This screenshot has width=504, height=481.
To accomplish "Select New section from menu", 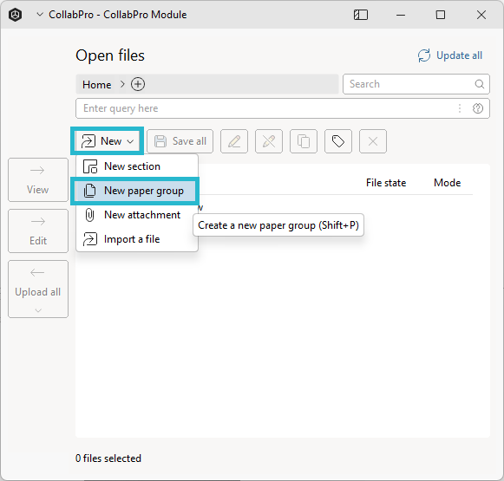I will (137, 166).
